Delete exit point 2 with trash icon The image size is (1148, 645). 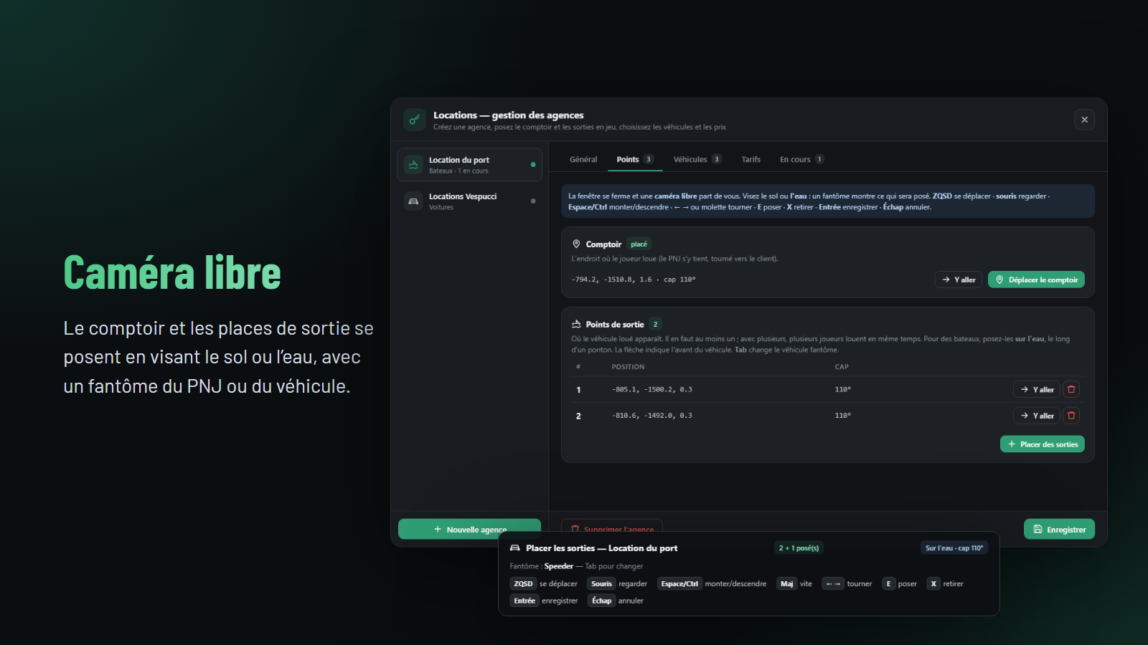tap(1071, 416)
